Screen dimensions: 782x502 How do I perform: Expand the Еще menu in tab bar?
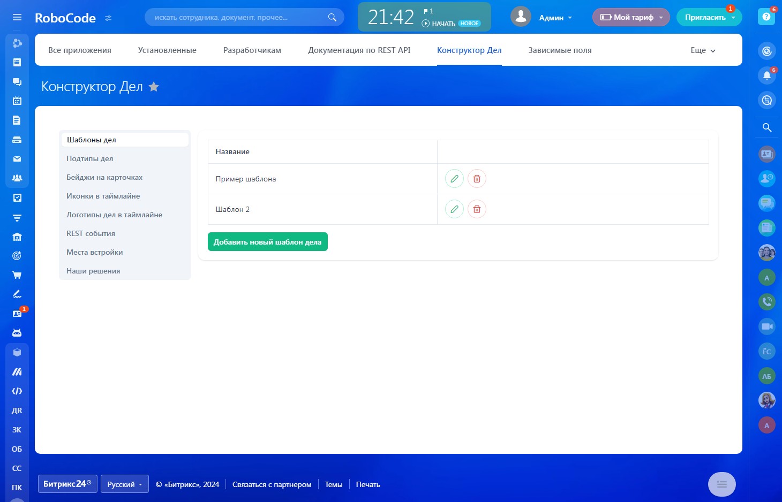[703, 50]
